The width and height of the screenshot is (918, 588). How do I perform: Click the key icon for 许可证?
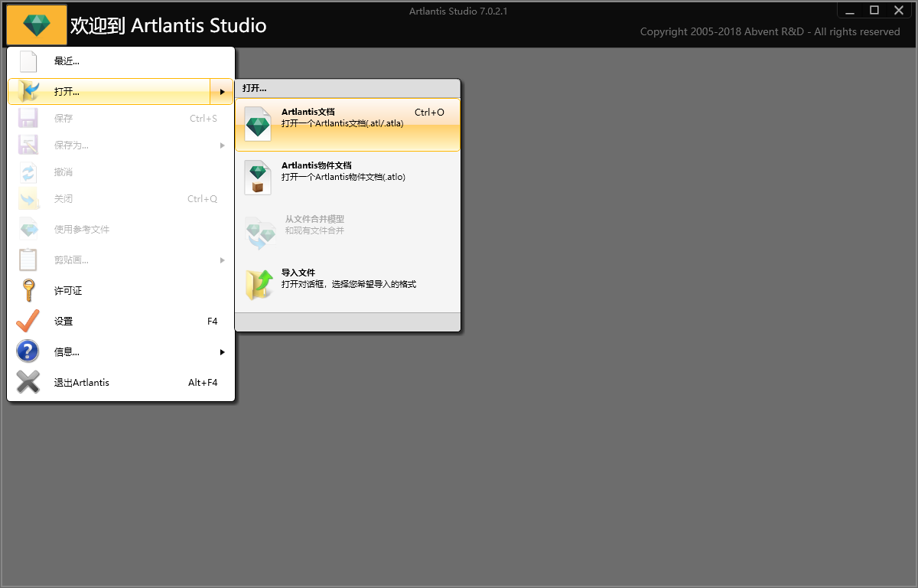pyautogui.click(x=28, y=291)
